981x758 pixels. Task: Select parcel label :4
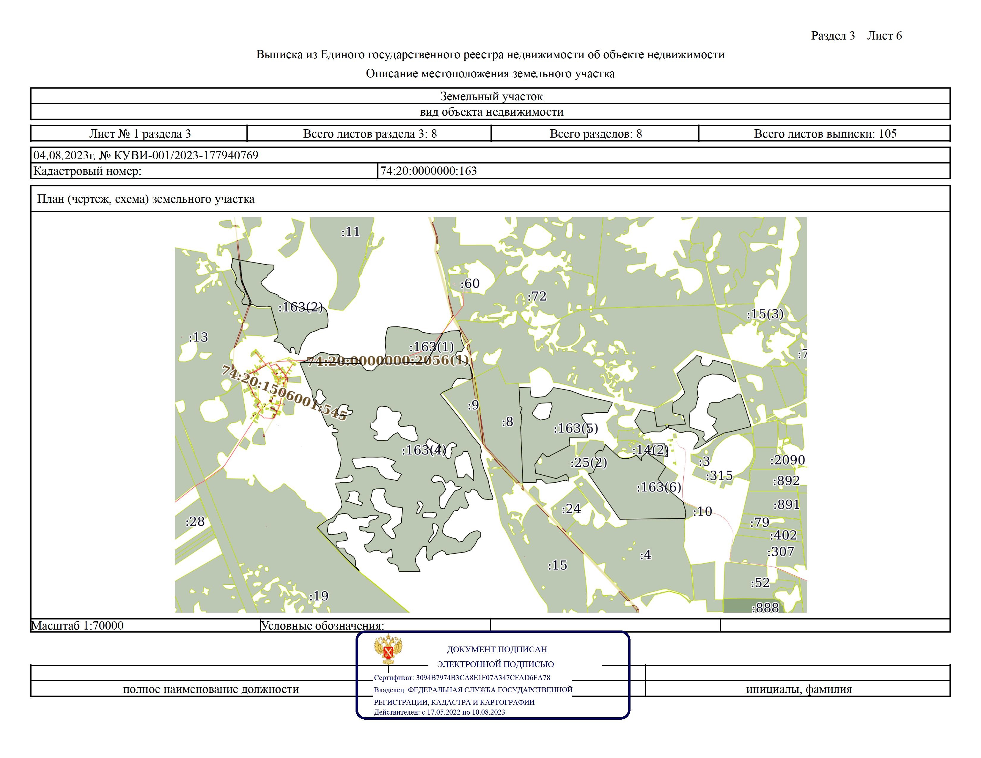pos(645,555)
